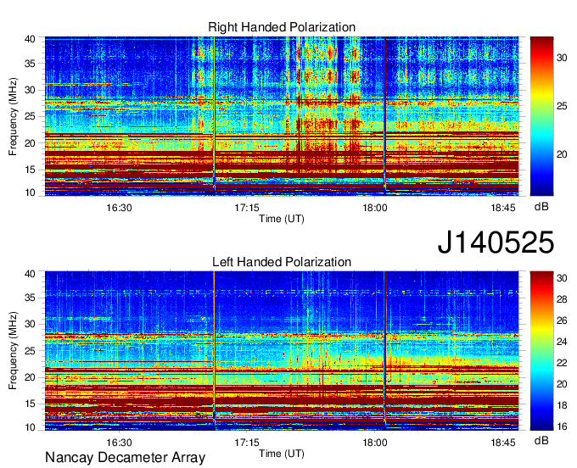Screen dimensions: 577x468
Task: Click the 24 value on Left Handed colorbar
Action: click(562, 342)
